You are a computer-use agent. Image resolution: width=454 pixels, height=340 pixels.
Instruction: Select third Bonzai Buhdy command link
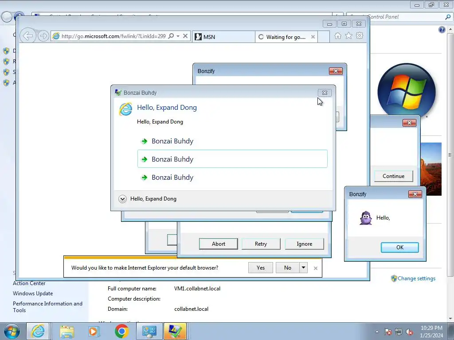(x=232, y=177)
